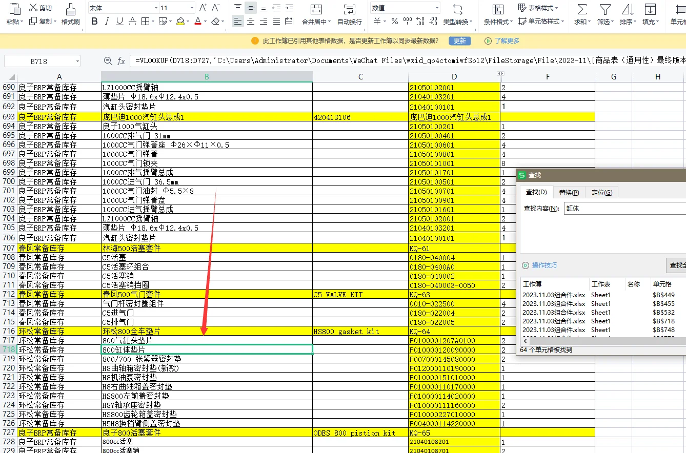686x453 pixels.
Task: Click the Fill (填充) icon
Action: [x=650, y=9]
